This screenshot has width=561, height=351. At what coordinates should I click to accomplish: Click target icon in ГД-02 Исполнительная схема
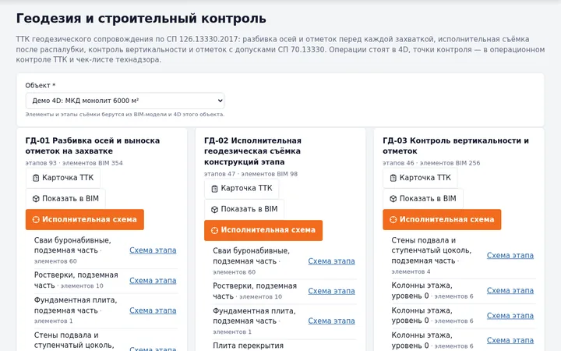215,230
